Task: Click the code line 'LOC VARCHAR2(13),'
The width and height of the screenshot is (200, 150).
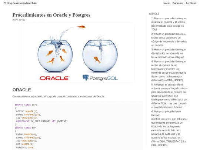Action: point(27,118)
